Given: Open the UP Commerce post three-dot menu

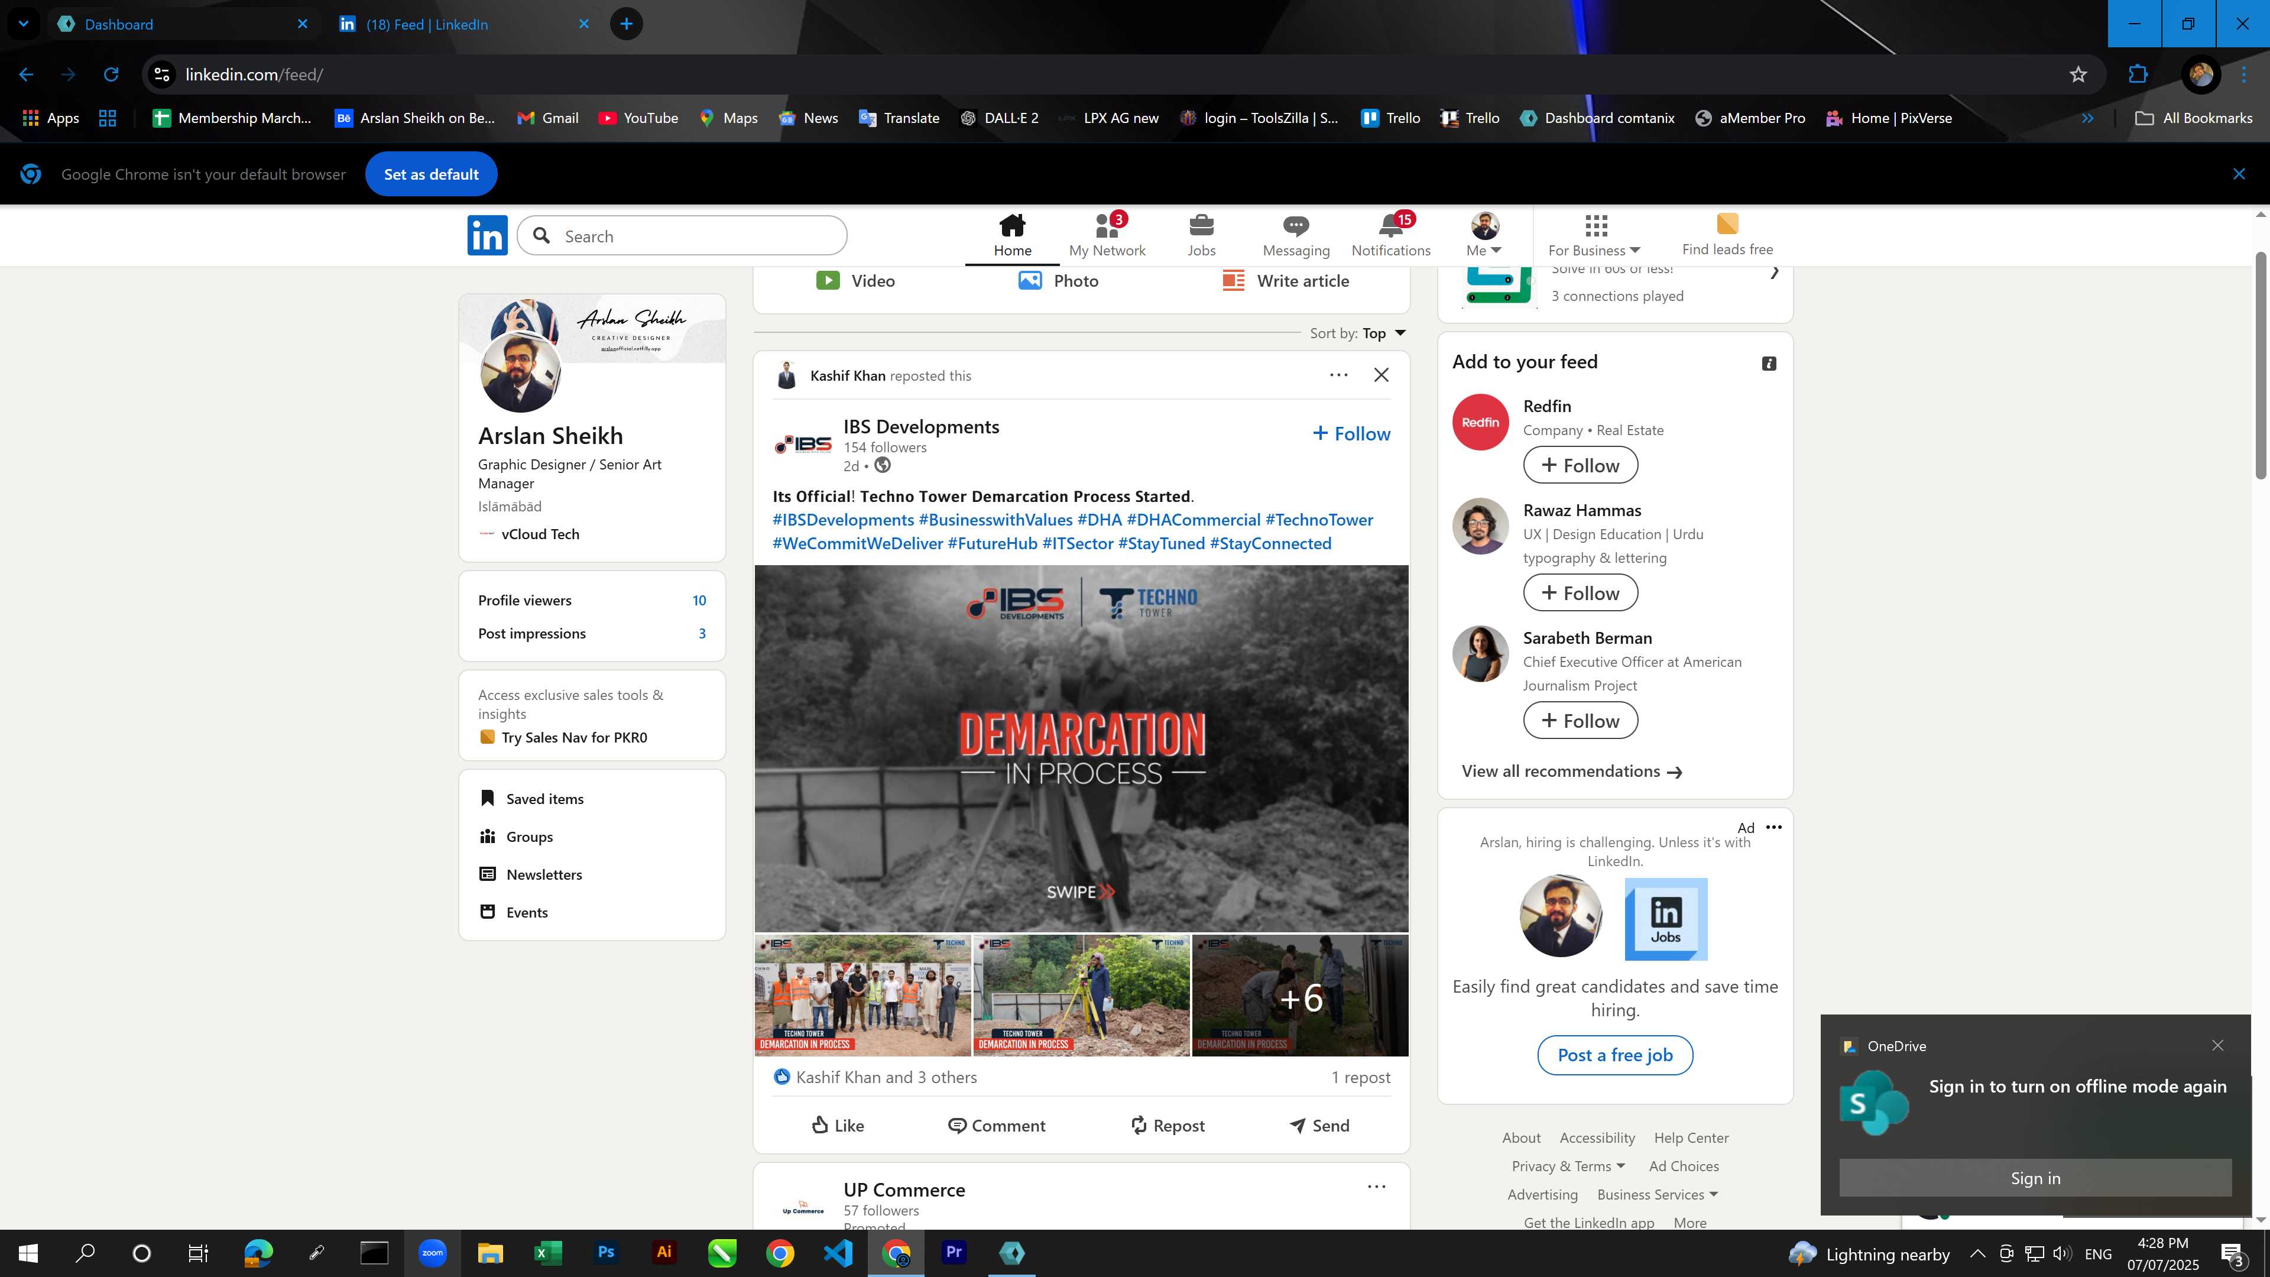Looking at the screenshot, I should [1376, 1186].
